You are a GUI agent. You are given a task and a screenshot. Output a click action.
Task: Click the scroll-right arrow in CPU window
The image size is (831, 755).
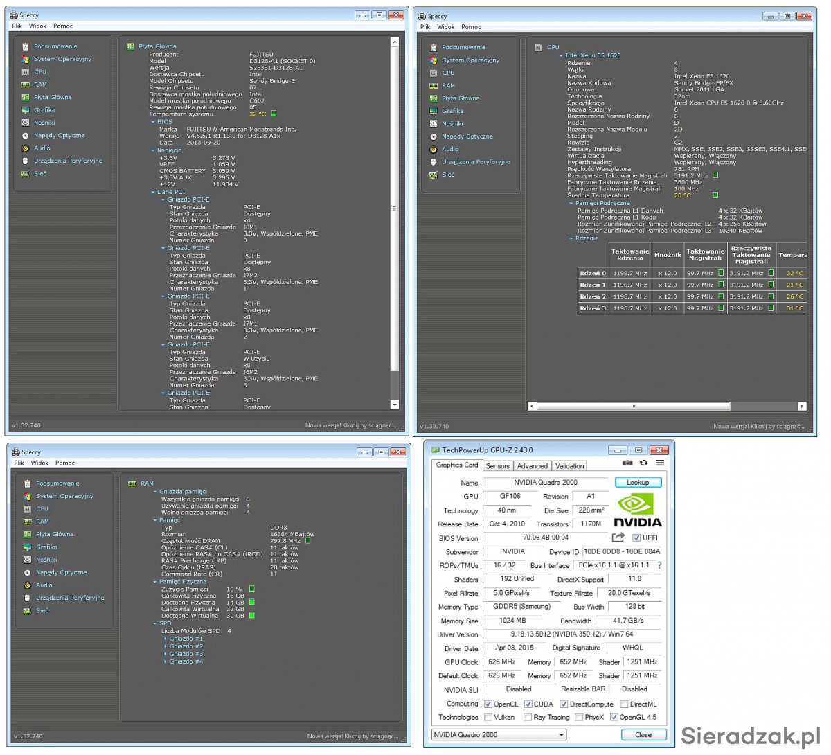802,406
